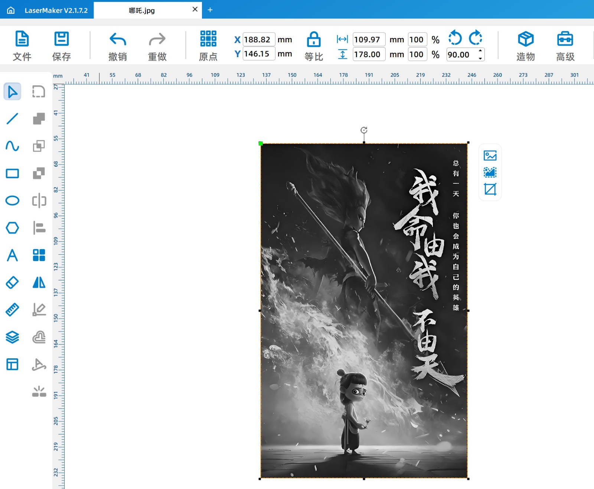Open the layers stack icon
The image size is (594, 489).
click(12, 337)
